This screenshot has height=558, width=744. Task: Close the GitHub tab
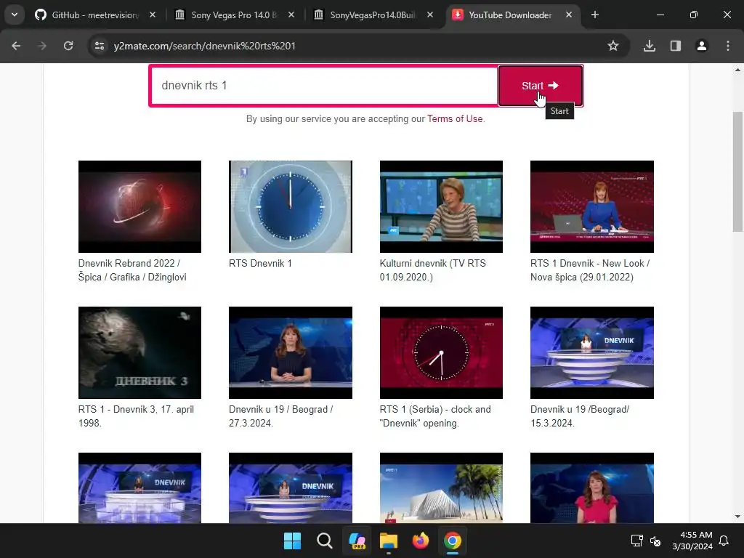coord(153,15)
